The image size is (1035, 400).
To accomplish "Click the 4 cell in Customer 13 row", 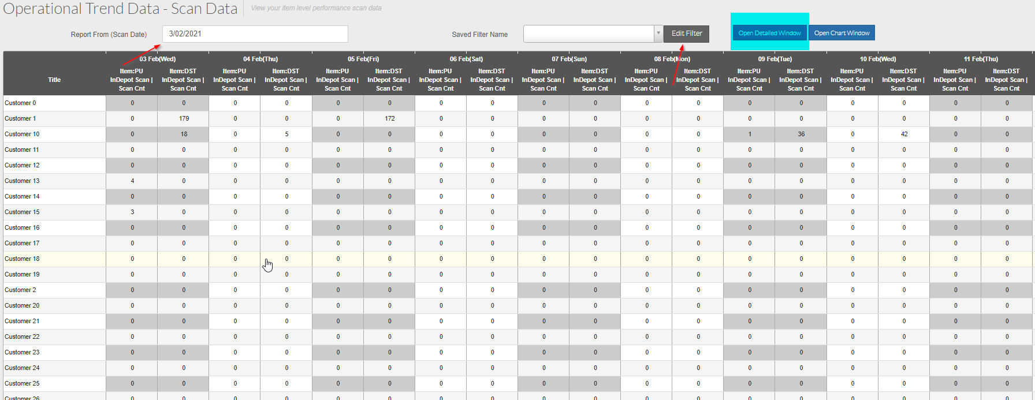I will click(x=132, y=181).
